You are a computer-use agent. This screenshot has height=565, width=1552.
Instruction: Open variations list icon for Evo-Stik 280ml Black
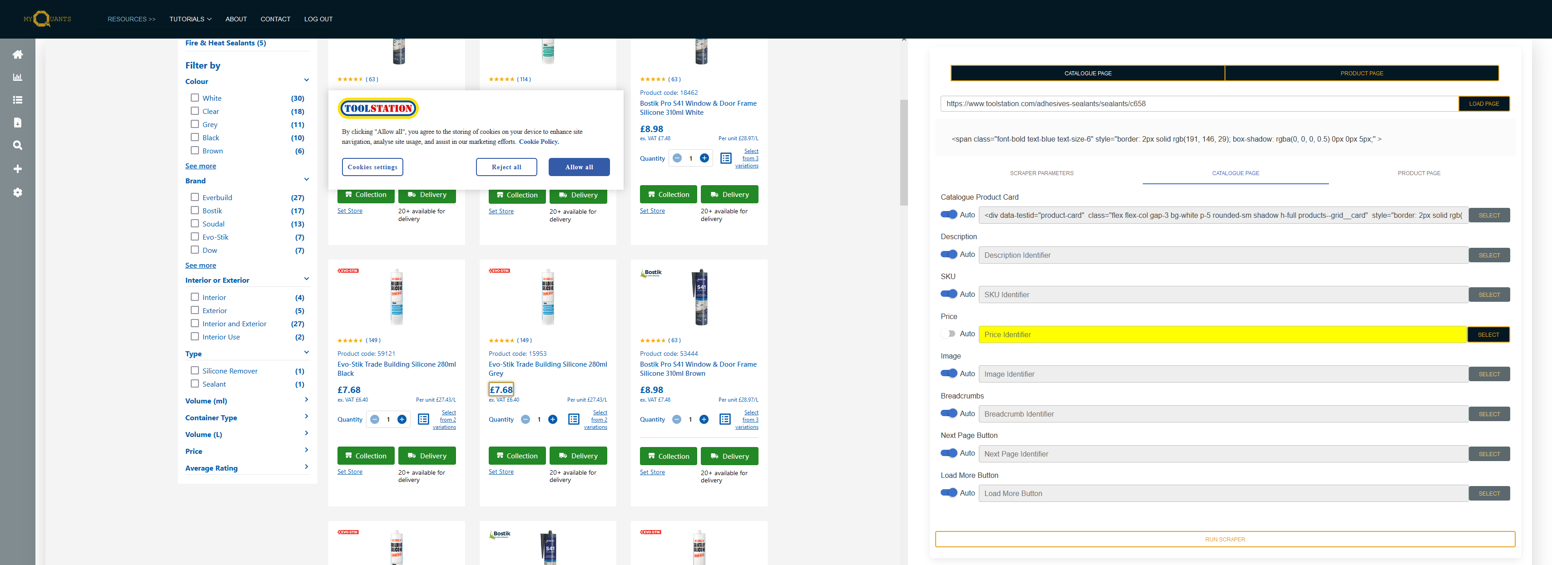click(424, 419)
